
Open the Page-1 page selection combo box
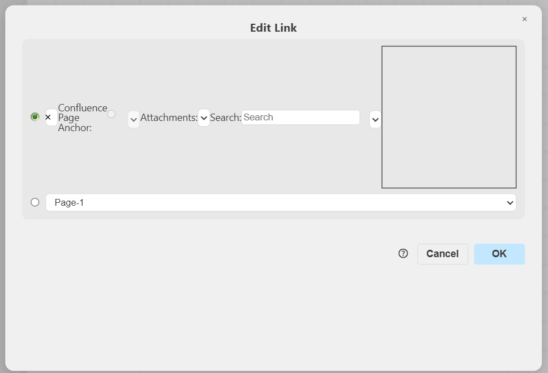click(281, 202)
